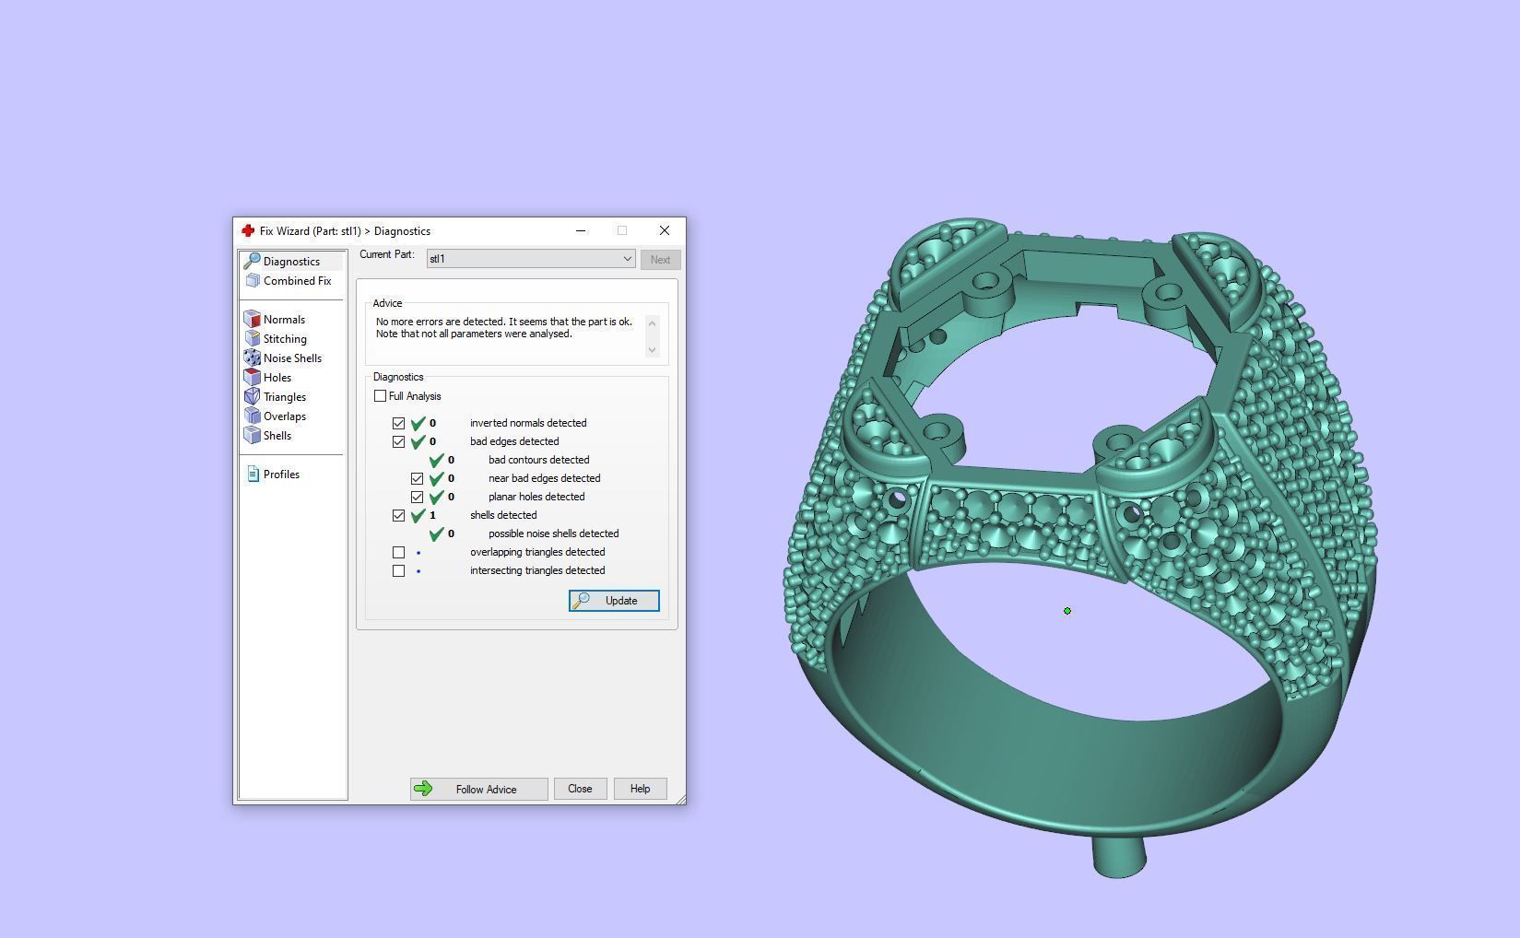The image size is (1520, 938).
Task: Go to the Stitching page
Action: 285,339
